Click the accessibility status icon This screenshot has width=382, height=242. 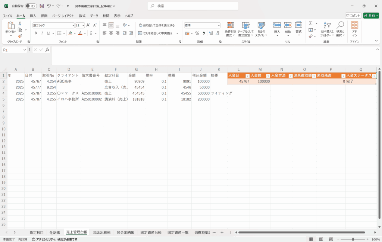tap(34, 239)
